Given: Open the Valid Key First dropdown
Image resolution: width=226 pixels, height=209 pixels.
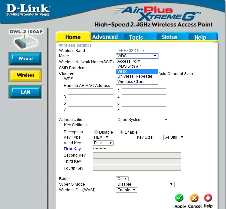Looking at the screenshot, I should 103,143.
